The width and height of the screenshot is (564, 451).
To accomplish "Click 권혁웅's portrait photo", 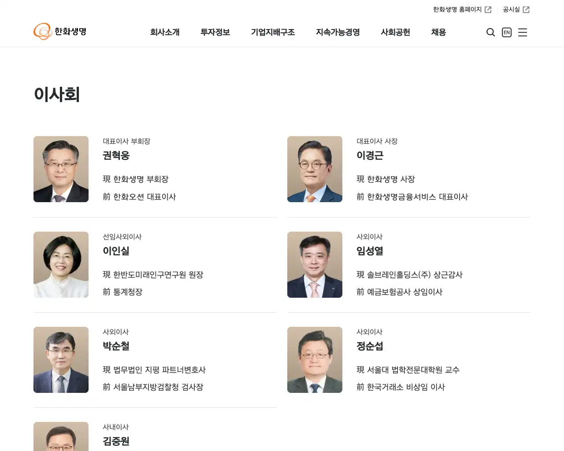I will pyautogui.click(x=61, y=169).
